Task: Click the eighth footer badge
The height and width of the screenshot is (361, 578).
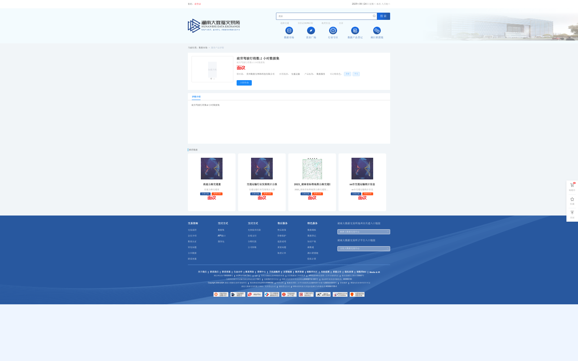Action: [340, 295]
